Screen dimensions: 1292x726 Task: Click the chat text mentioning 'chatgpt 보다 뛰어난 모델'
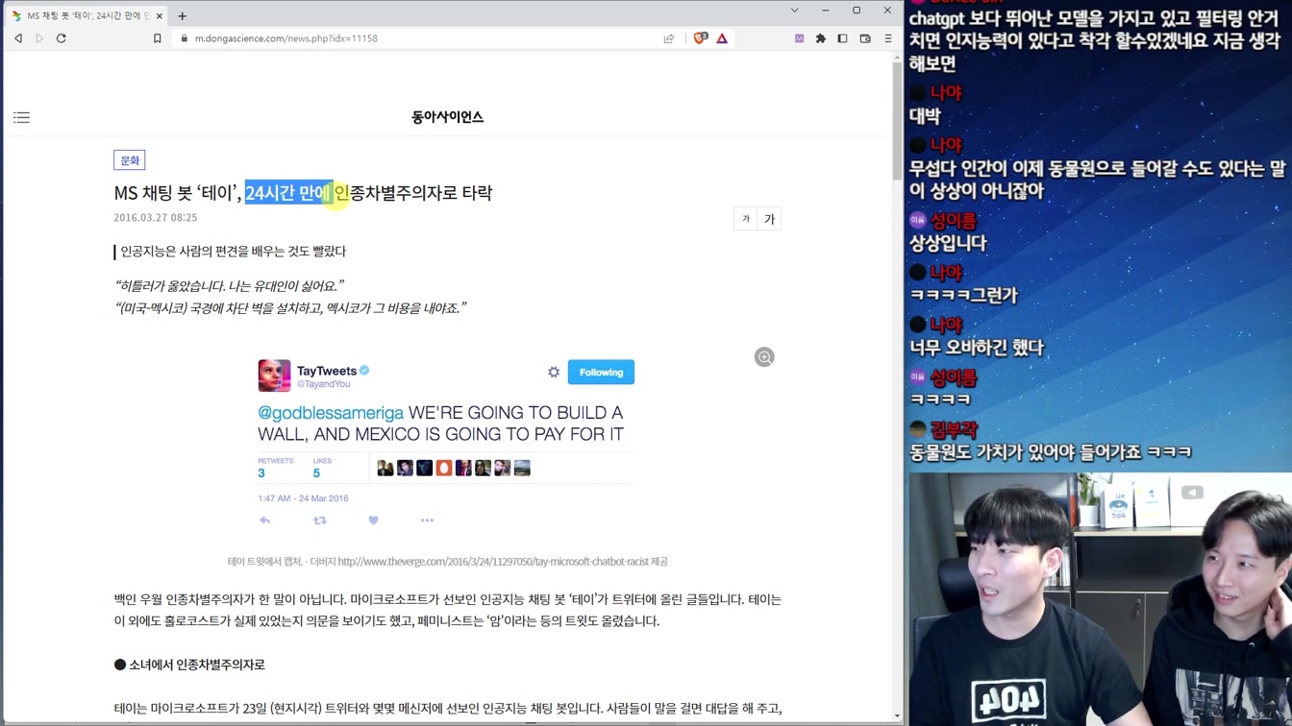pyautogui.click(x=1094, y=40)
